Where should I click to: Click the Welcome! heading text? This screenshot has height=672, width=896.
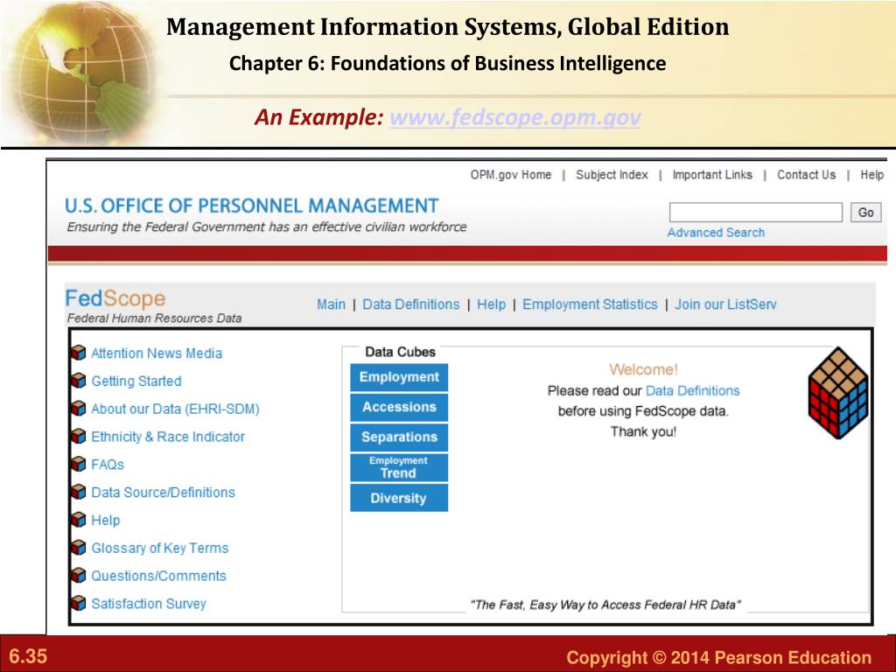643,370
